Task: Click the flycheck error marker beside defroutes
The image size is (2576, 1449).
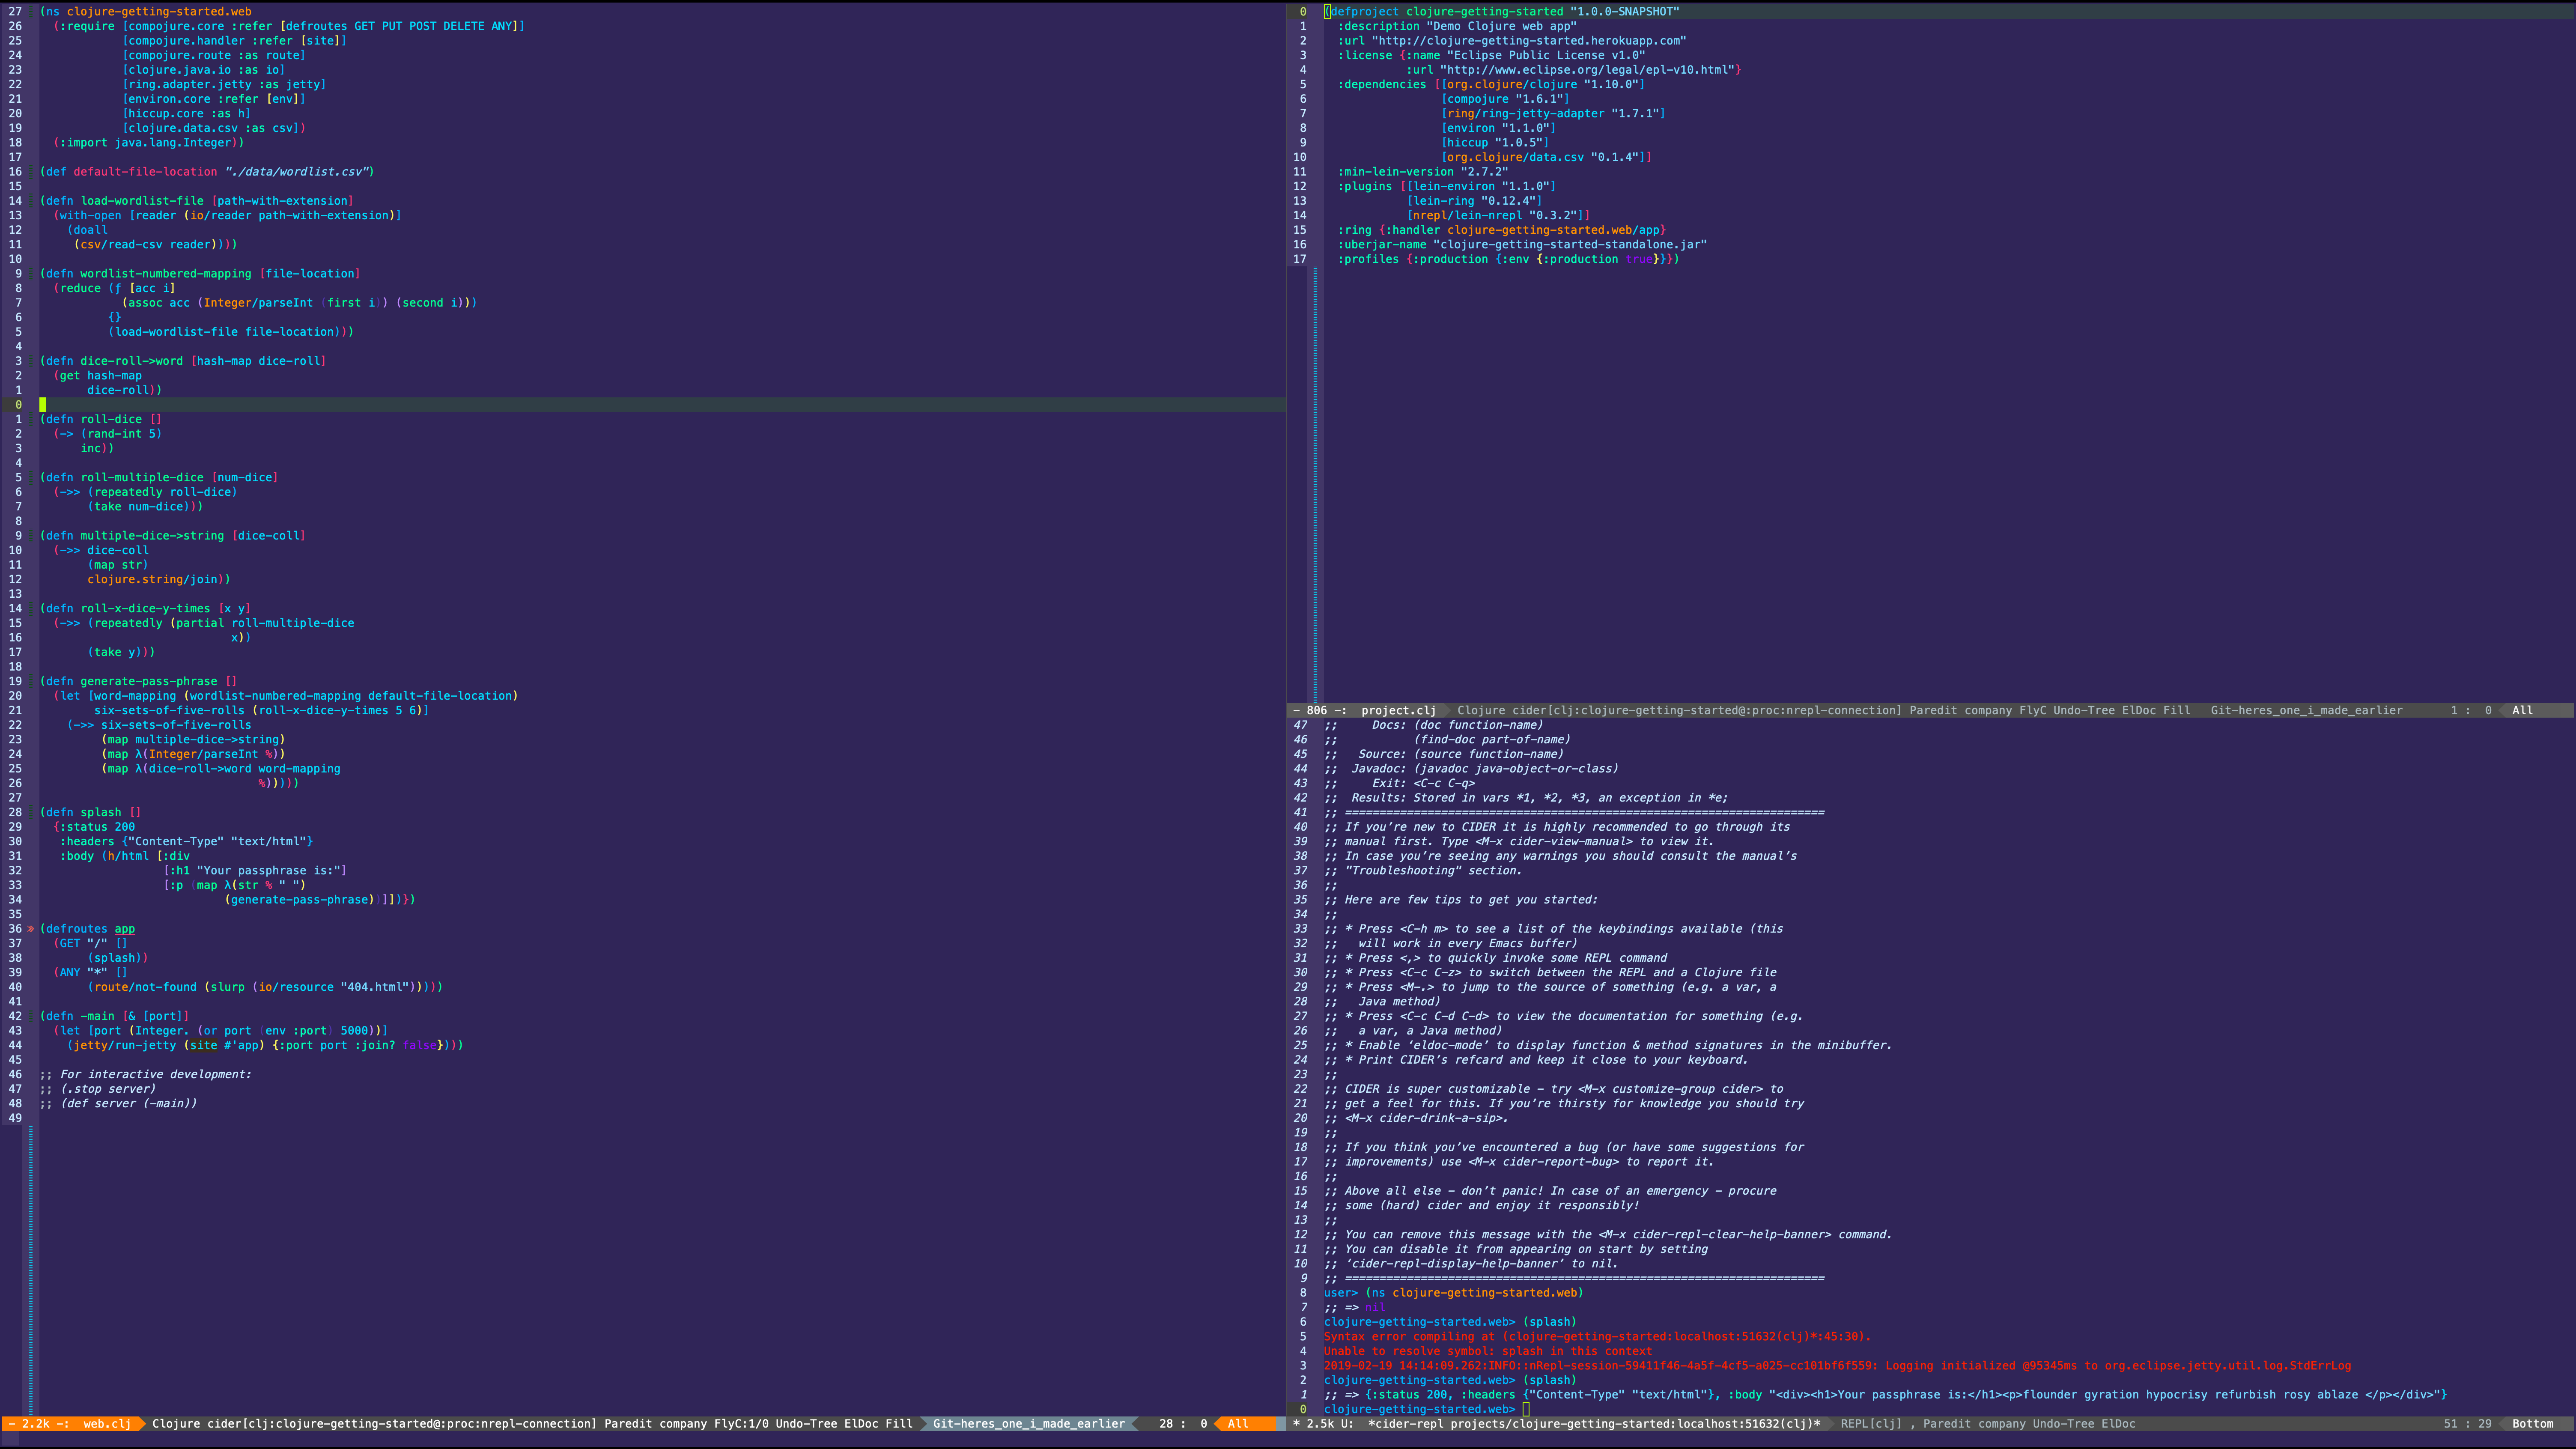Action: tap(31, 929)
